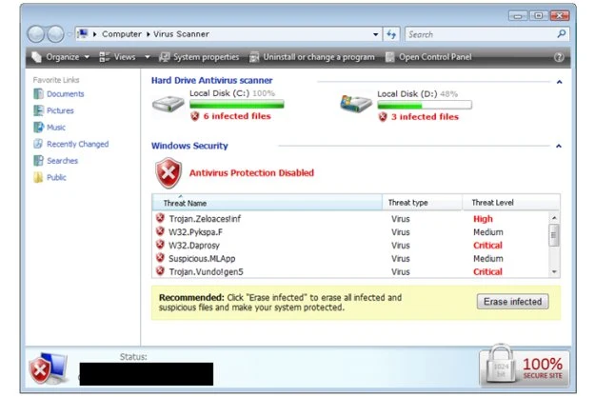Viewport: 595px width, 397px height.
Task: Click the red Antivirus Protection Disabled shield
Action: (169, 172)
